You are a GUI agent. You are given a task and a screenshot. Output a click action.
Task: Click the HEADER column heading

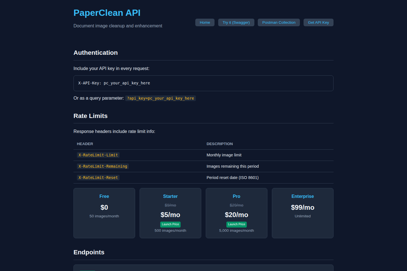click(85, 144)
